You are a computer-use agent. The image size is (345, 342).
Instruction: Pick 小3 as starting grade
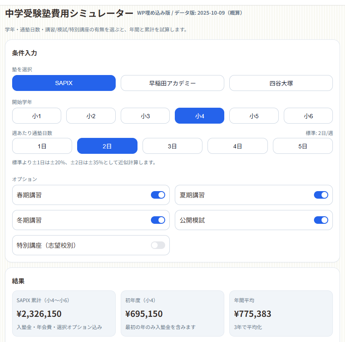click(145, 116)
